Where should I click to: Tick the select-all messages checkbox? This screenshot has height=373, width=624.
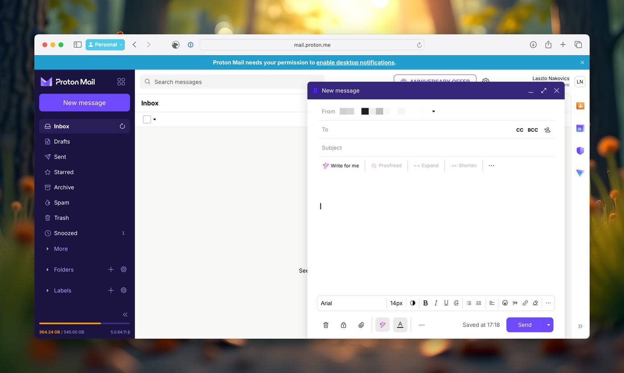[x=147, y=119]
